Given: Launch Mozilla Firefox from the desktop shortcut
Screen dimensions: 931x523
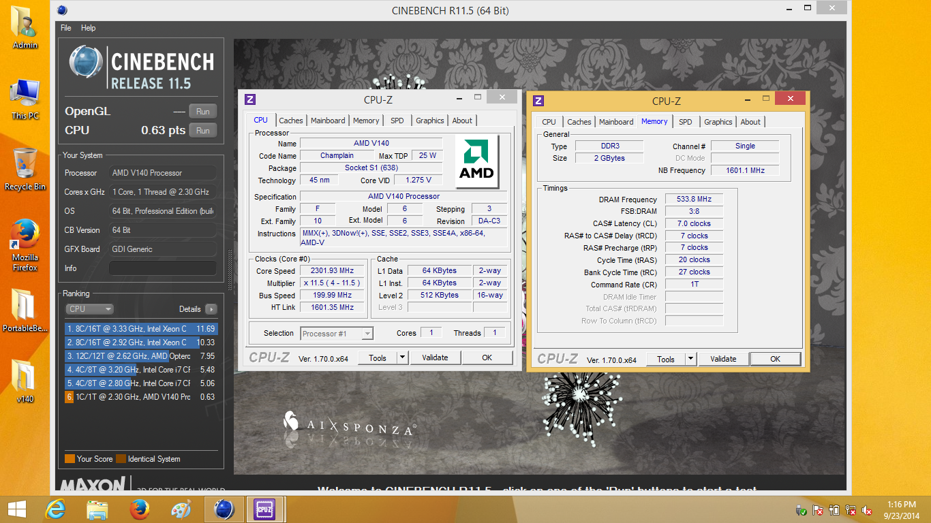Looking at the screenshot, I should click(25, 244).
